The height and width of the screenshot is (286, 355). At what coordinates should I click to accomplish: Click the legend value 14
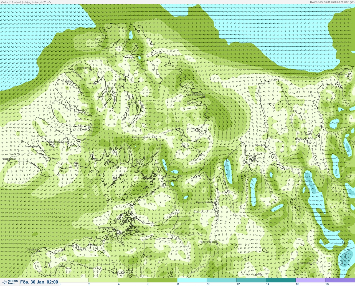click(268, 284)
